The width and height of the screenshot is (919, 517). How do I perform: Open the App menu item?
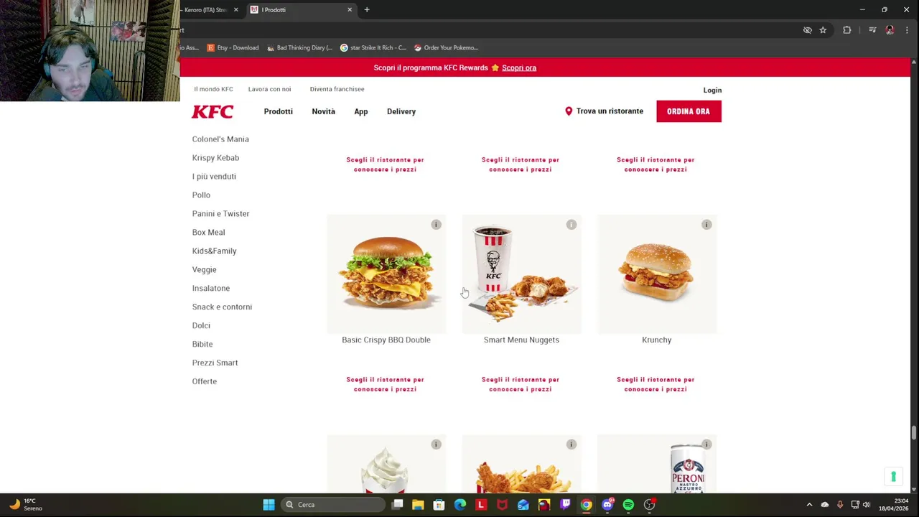[x=360, y=111]
